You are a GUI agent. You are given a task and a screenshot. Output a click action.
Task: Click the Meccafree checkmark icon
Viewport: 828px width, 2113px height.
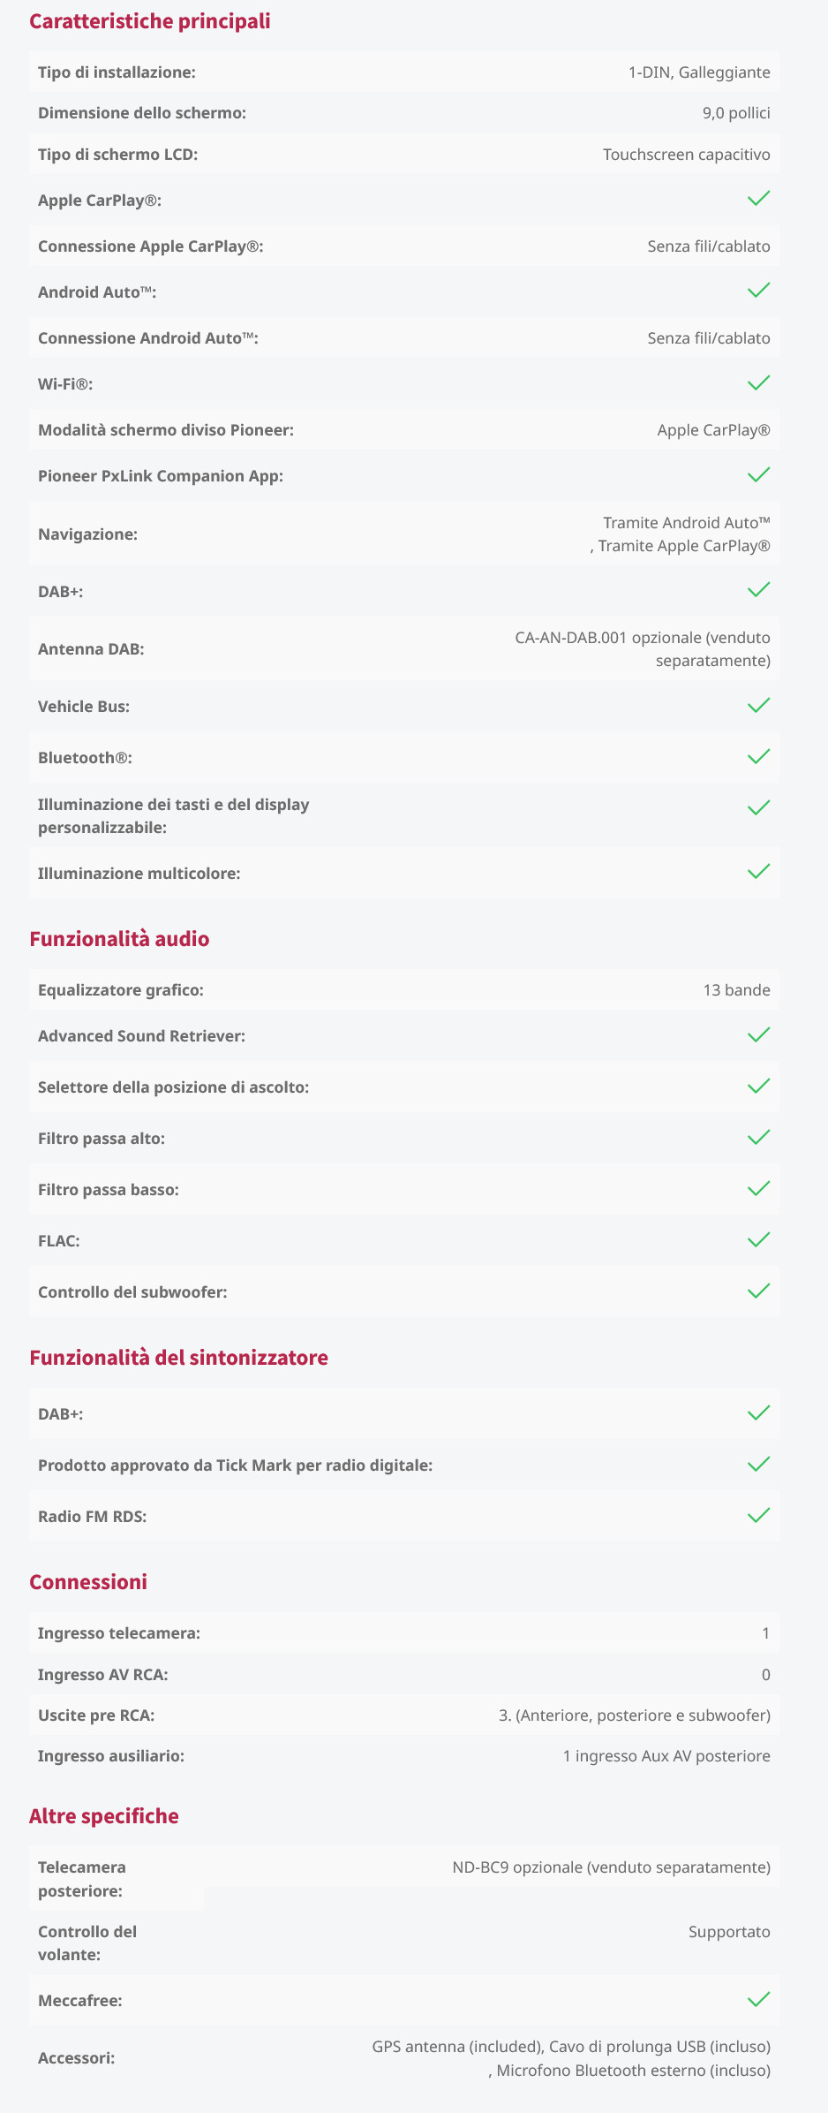tap(758, 1999)
